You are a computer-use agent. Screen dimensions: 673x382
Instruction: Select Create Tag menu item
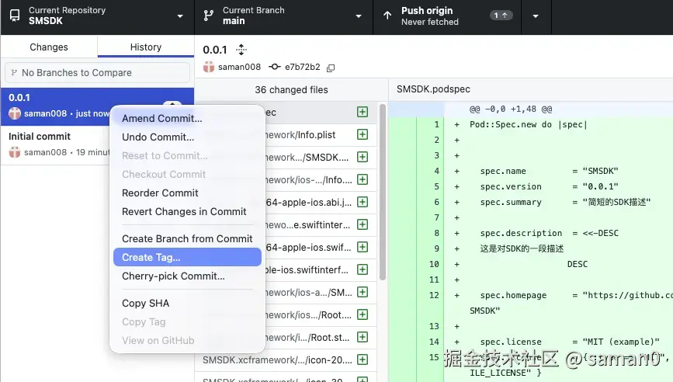tap(188, 257)
